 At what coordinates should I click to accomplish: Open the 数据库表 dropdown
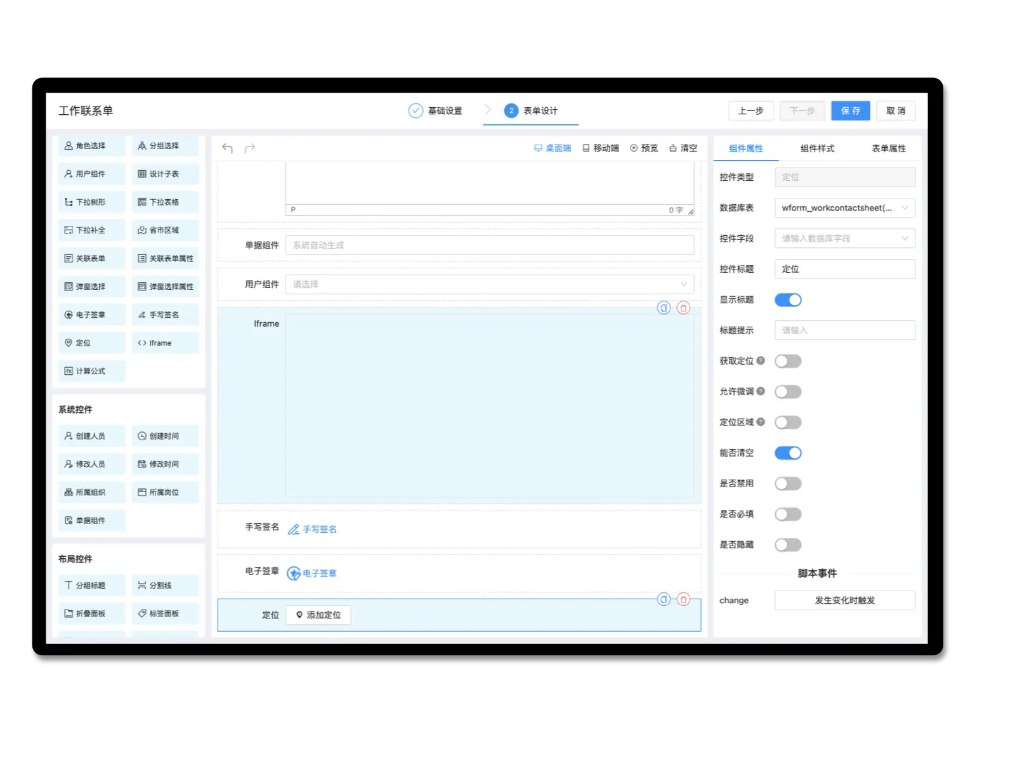coord(844,208)
